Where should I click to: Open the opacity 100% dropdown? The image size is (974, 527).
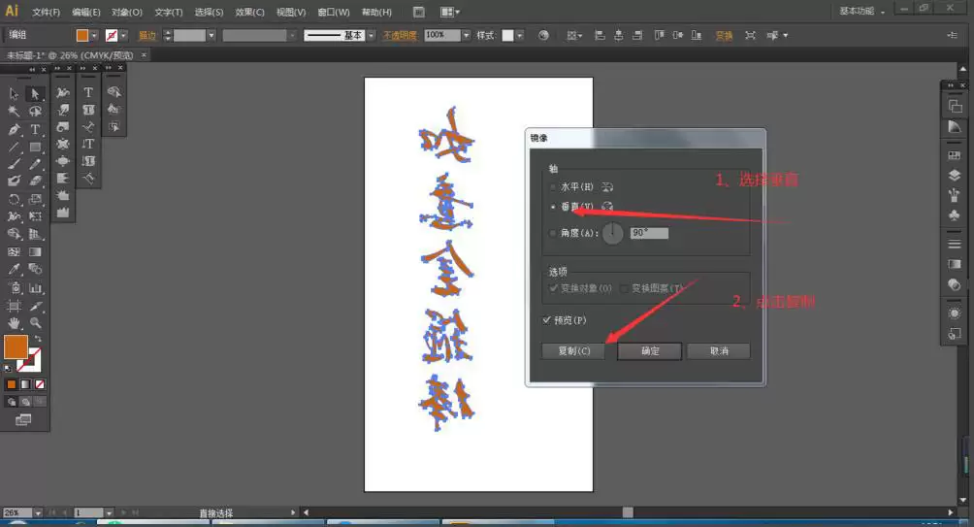click(x=466, y=35)
